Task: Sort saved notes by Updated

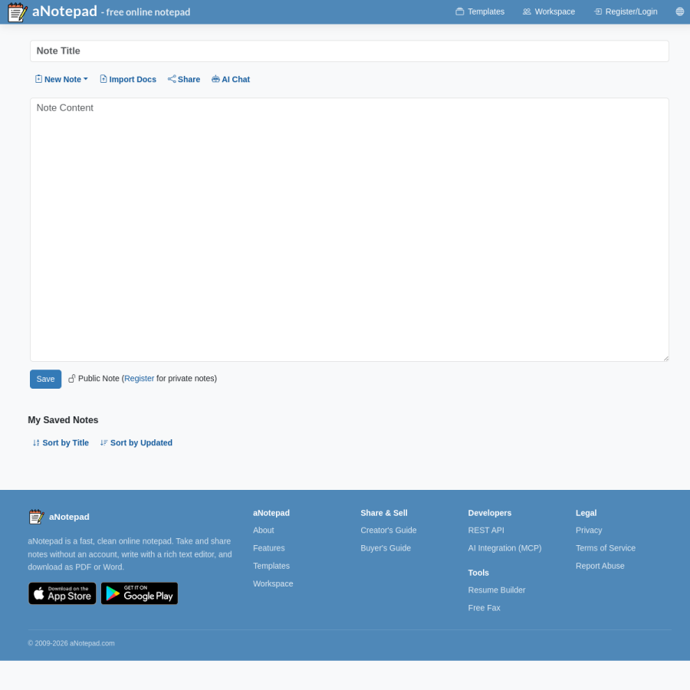Action: (x=136, y=442)
